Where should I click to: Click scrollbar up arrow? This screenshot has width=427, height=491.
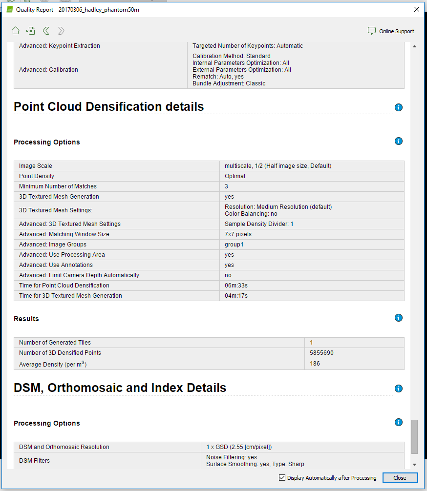pos(414,46)
